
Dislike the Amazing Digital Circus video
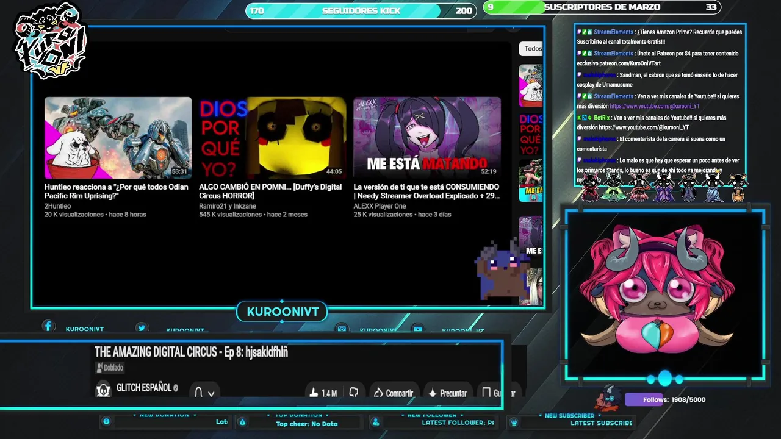coord(354,393)
